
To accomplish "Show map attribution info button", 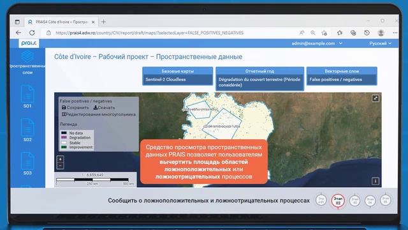I will [375, 181].
